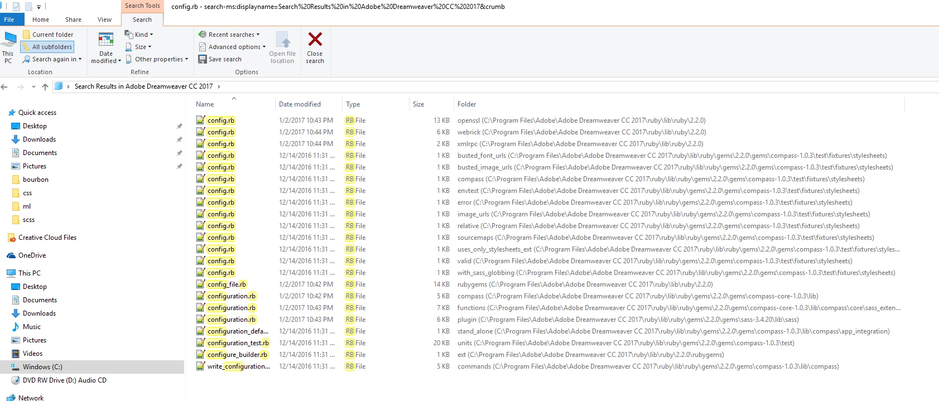The height and width of the screenshot is (401, 939).
Task: Open Size filter dropdown
Action: coord(138,47)
